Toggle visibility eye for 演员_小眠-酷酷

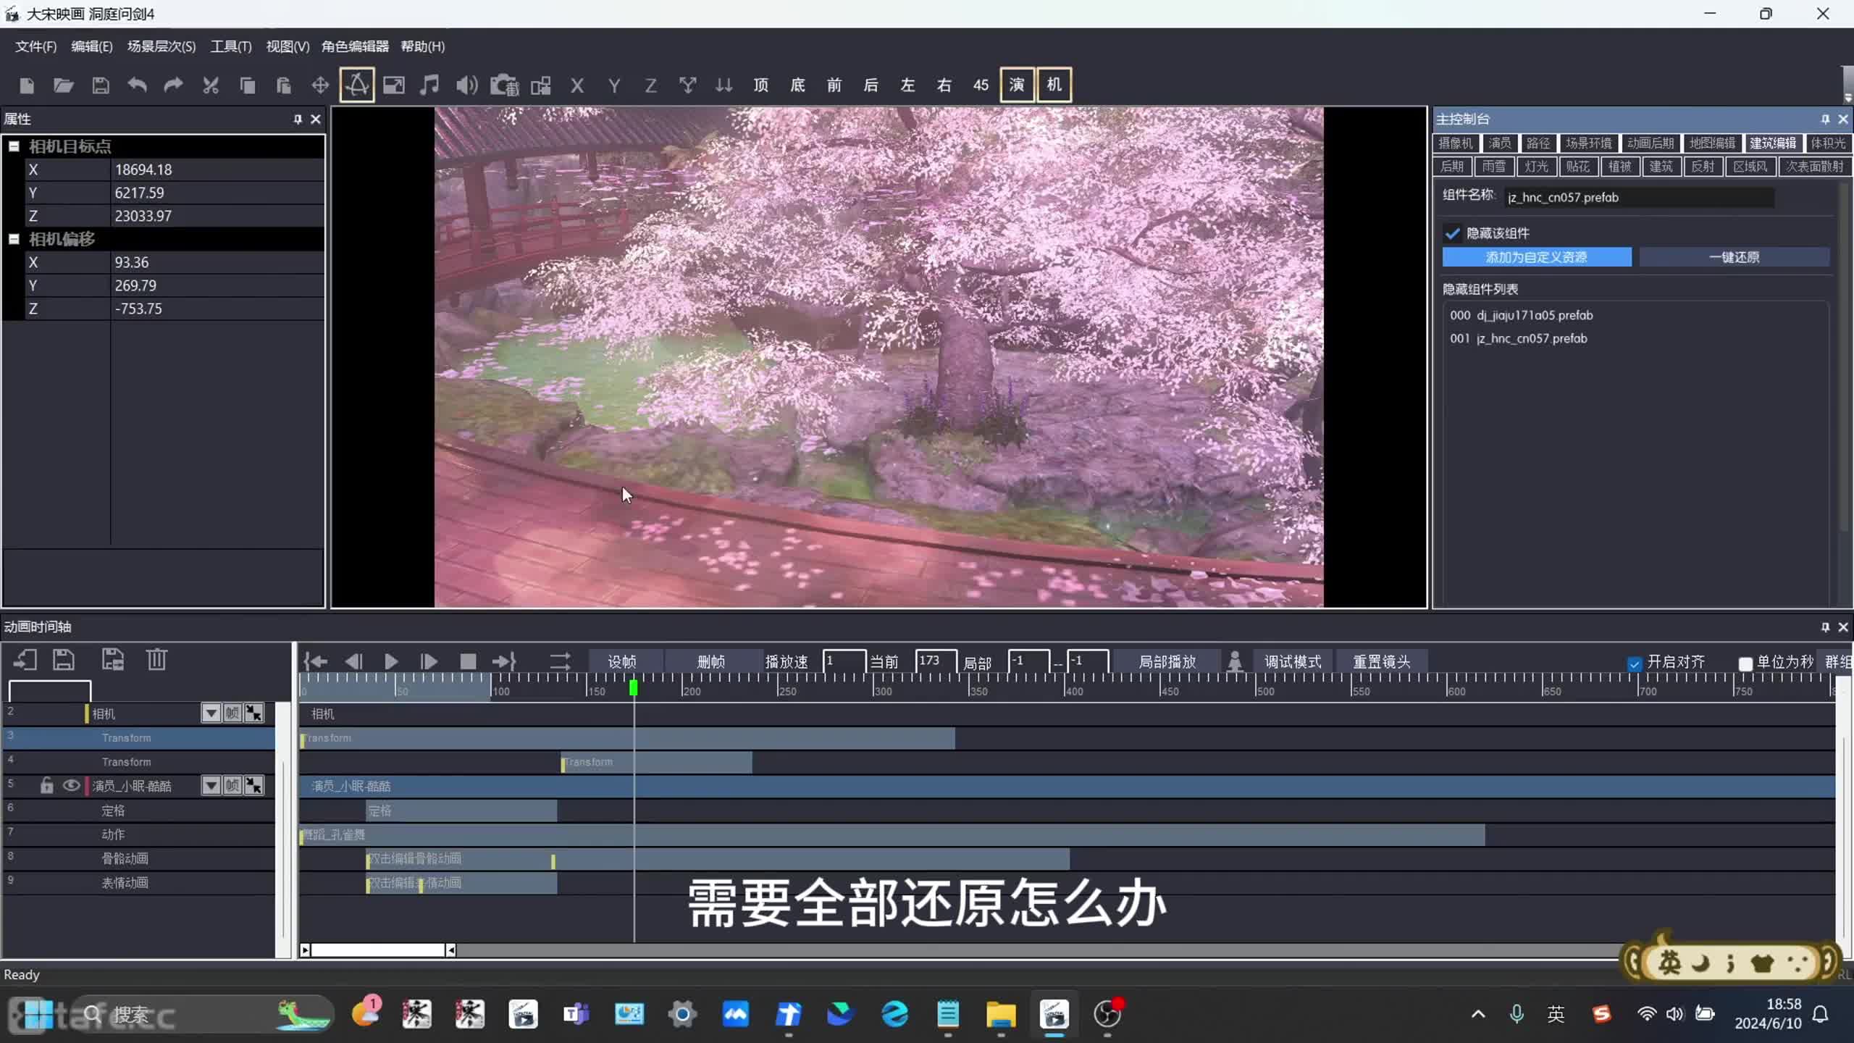point(71,786)
